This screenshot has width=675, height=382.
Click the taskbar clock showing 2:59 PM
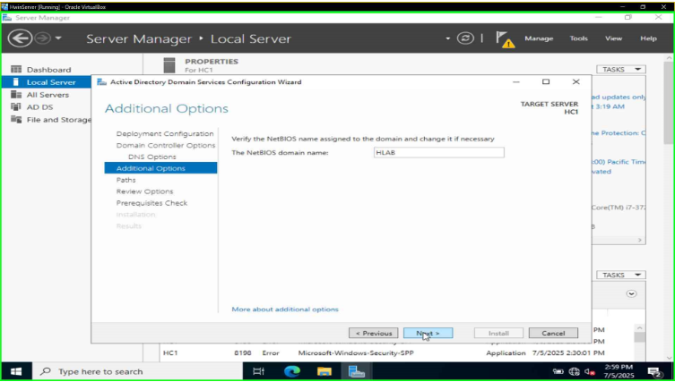tap(619, 371)
